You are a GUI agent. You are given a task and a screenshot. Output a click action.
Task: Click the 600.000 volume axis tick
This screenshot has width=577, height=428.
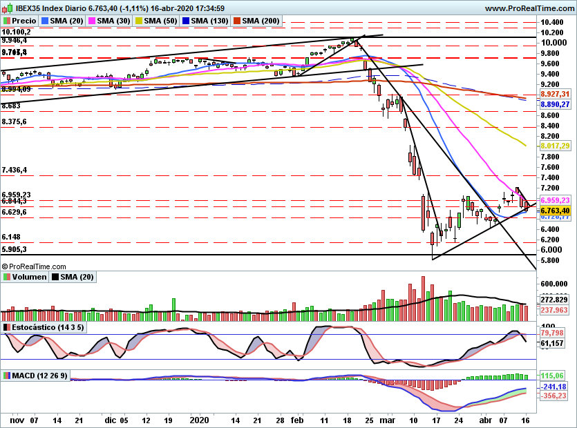554,284
